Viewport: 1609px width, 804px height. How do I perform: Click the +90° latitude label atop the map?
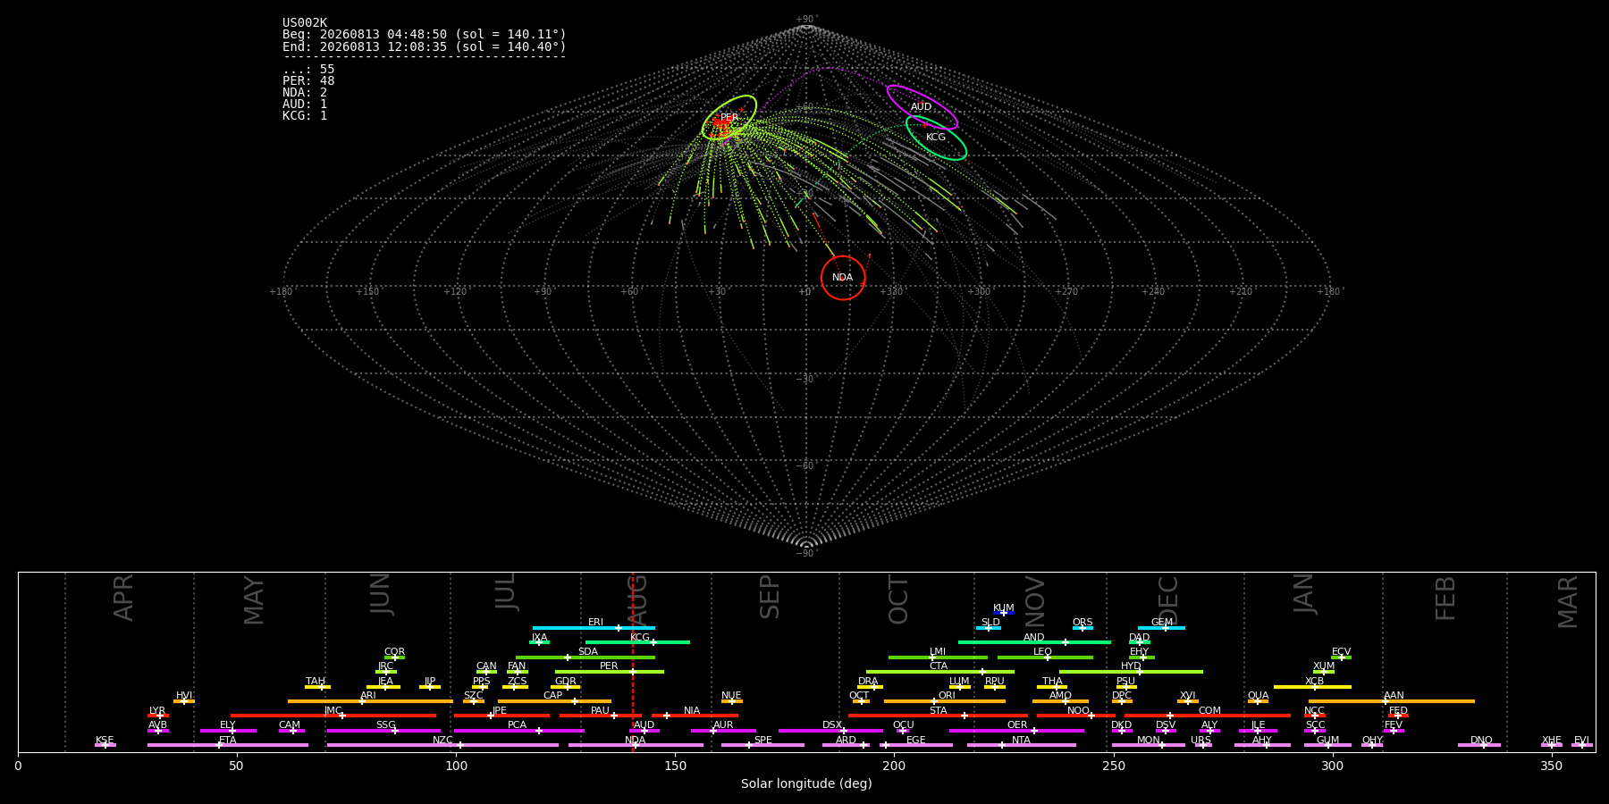(x=806, y=19)
